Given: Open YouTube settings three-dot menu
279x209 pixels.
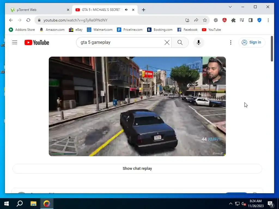Looking at the screenshot, I should (231, 42).
